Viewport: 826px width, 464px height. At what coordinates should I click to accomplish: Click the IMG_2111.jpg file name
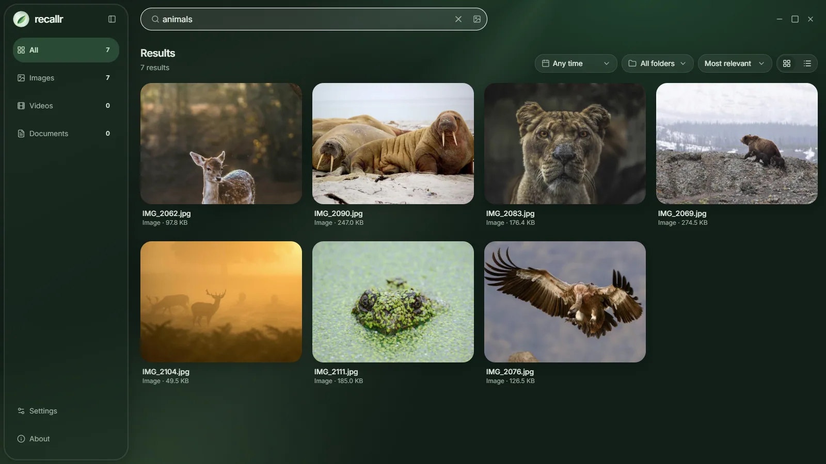336,372
